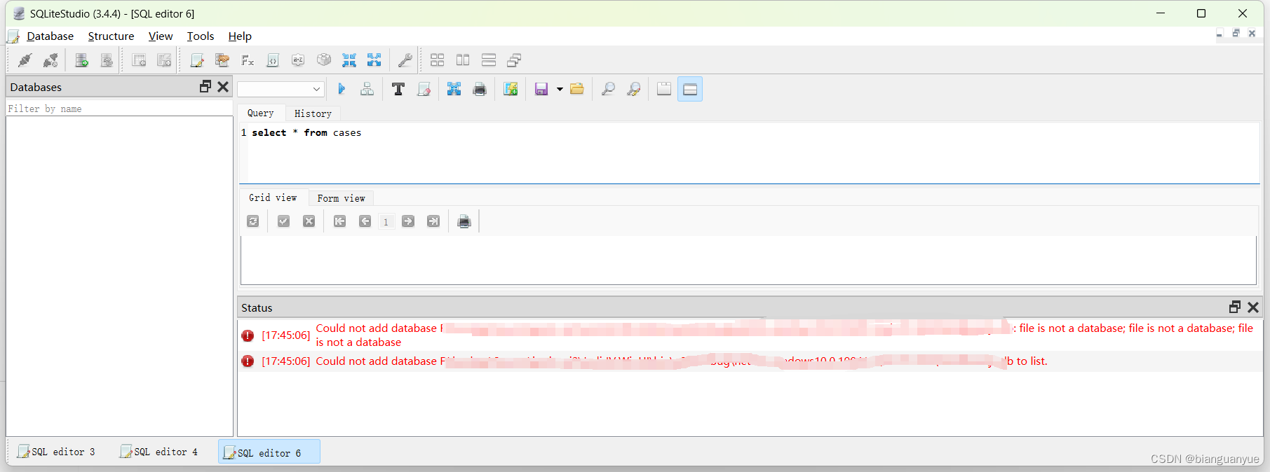This screenshot has width=1270, height=472.
Task: Open the extension manager cube icon
Action: (323, 60)
